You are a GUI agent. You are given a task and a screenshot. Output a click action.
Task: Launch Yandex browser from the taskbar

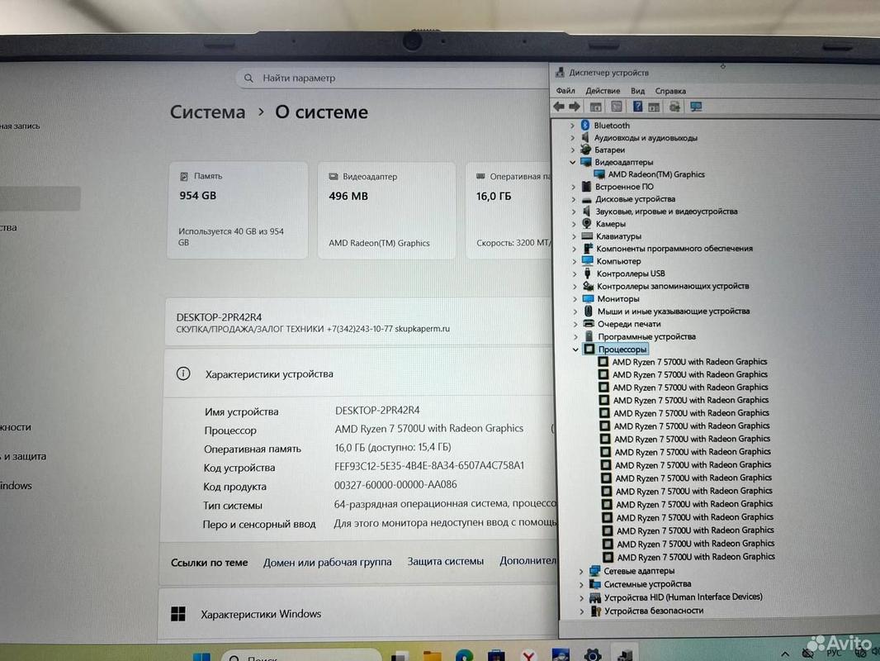point(527,654)
